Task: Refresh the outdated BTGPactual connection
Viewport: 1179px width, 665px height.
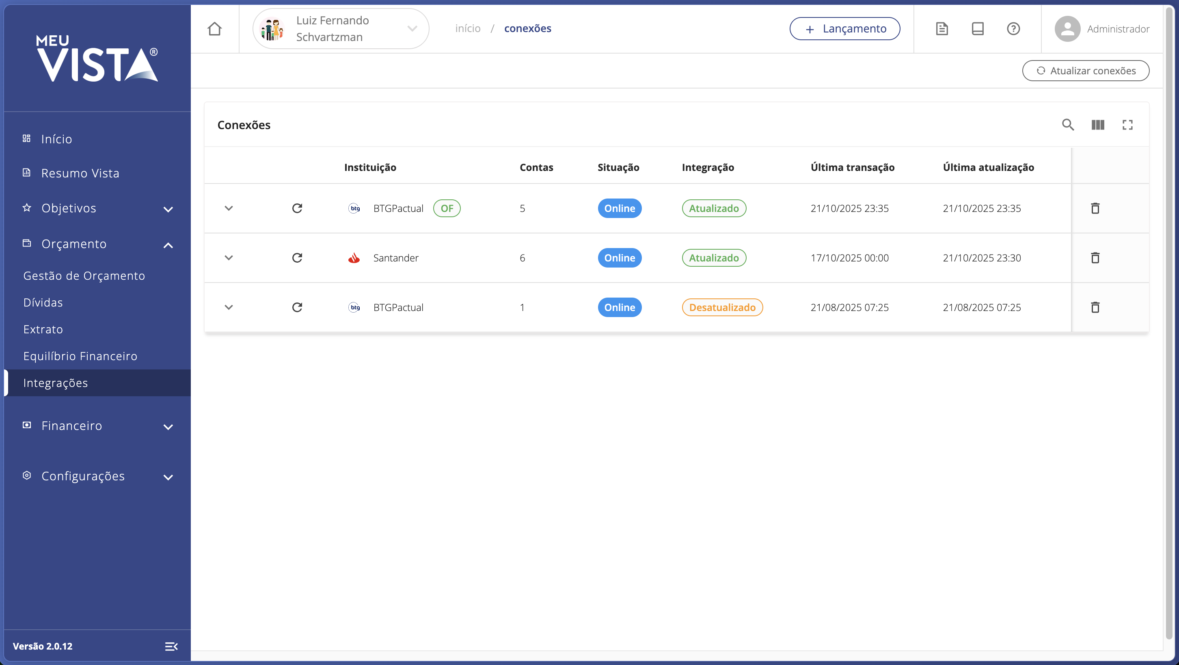Action: click(297, 307)
